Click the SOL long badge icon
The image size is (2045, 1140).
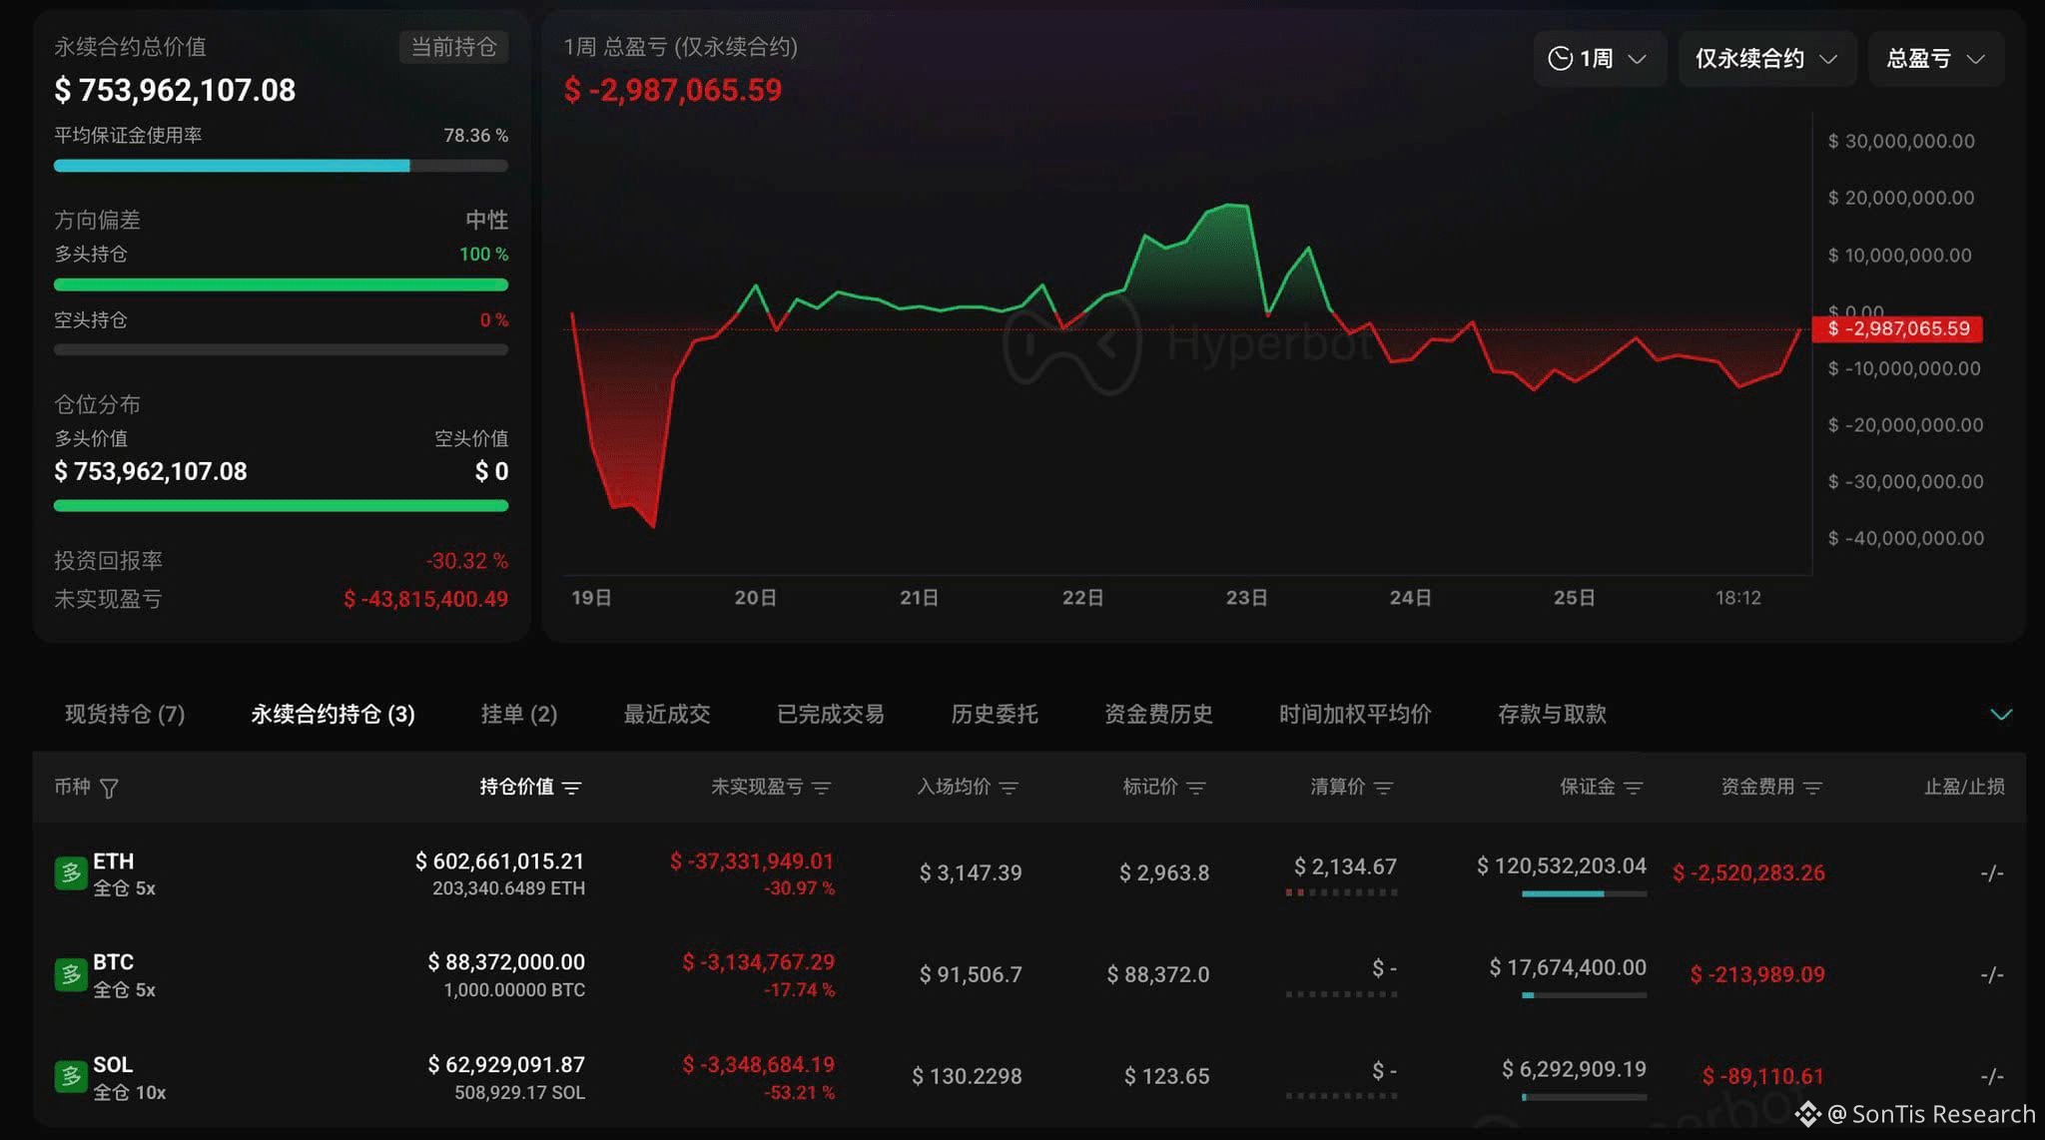click(70, 1076)
